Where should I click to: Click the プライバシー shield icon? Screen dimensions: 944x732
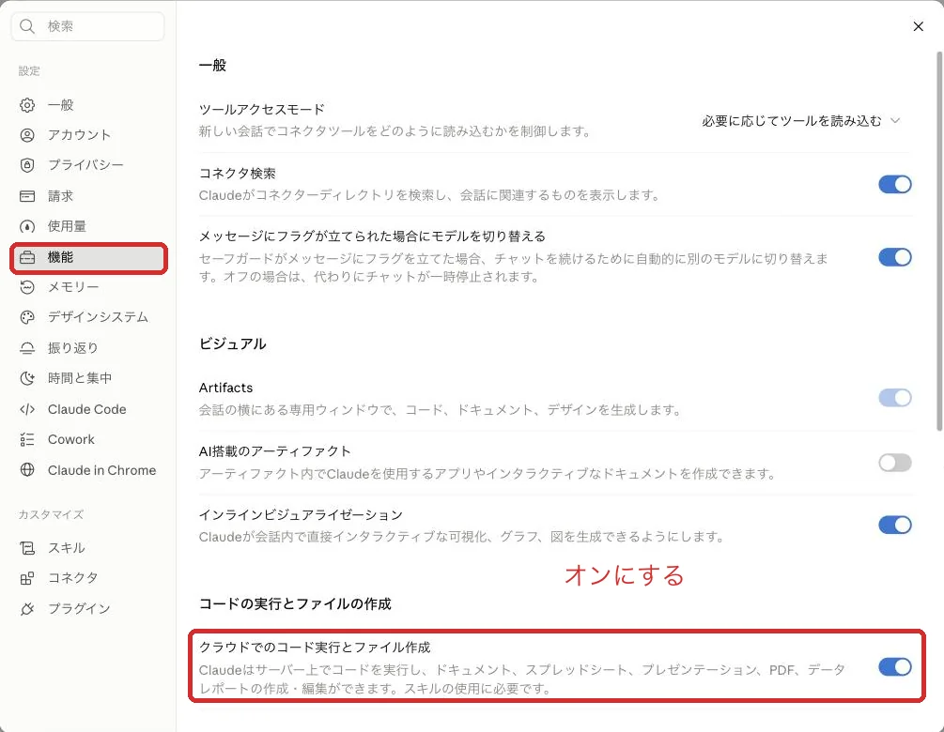tap(27, 165)
